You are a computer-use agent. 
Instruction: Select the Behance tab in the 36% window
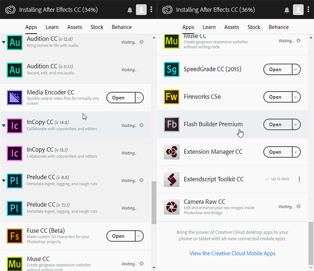click(x=278, y=27)
